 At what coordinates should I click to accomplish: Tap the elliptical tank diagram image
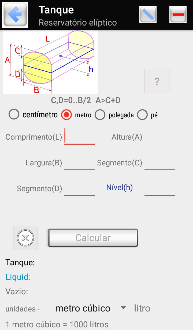(50, 62)
